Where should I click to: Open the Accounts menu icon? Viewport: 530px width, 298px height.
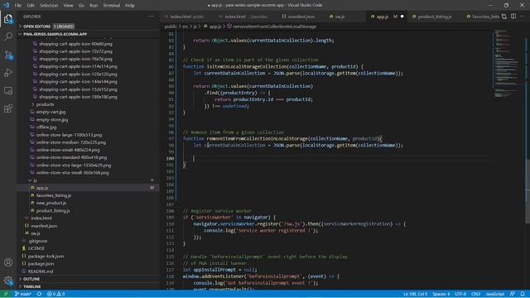[8, 262]
